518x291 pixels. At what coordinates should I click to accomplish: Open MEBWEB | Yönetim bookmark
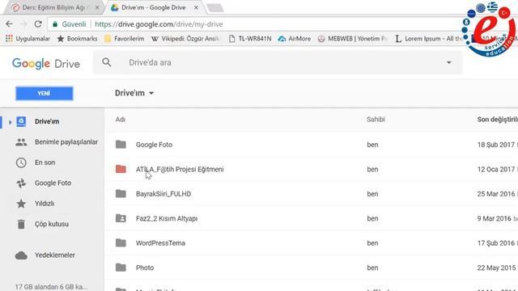[353, 39]
